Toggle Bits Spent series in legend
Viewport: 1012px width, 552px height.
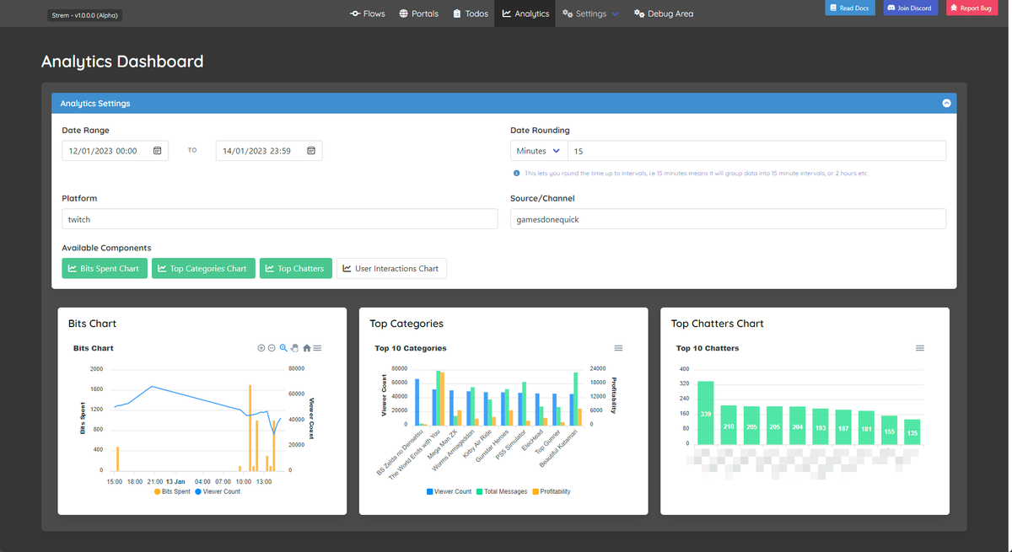(x=172, y=491)
